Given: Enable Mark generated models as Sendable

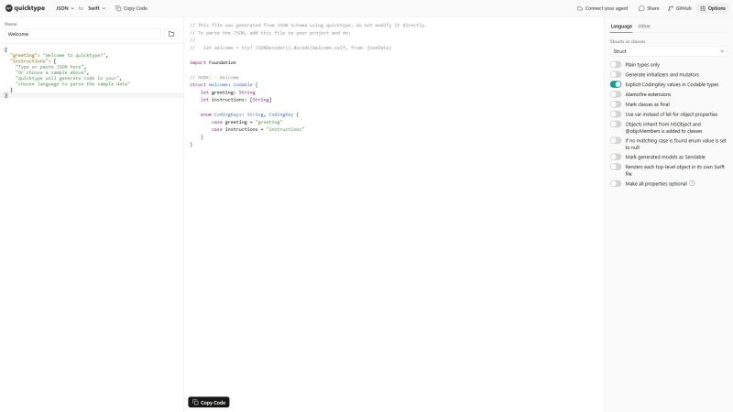Looking at the screenshot, I should click(x=616, y=157).
